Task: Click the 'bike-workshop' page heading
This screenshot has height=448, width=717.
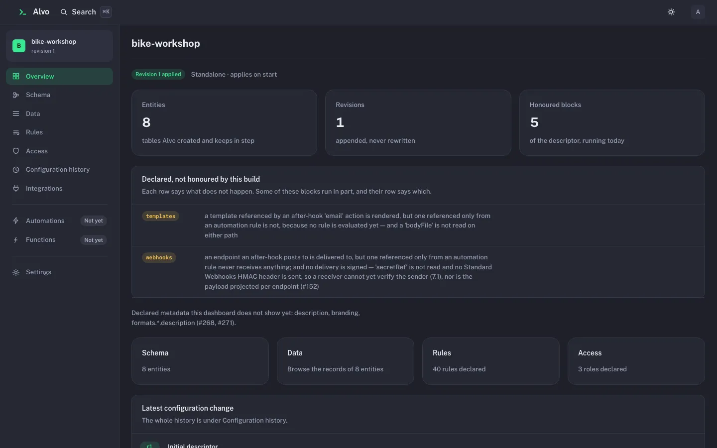Action: pos(166,43)
